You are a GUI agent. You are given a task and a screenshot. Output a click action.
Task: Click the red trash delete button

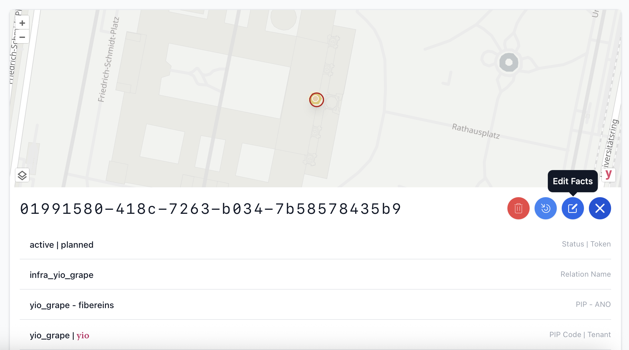coord(518,208)
